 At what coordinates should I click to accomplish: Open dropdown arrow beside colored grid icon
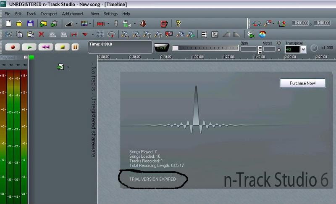click(x=90, y=24)
